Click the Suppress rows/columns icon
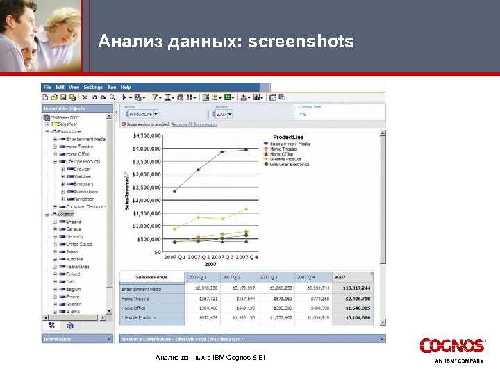 [x=167, y=97]
